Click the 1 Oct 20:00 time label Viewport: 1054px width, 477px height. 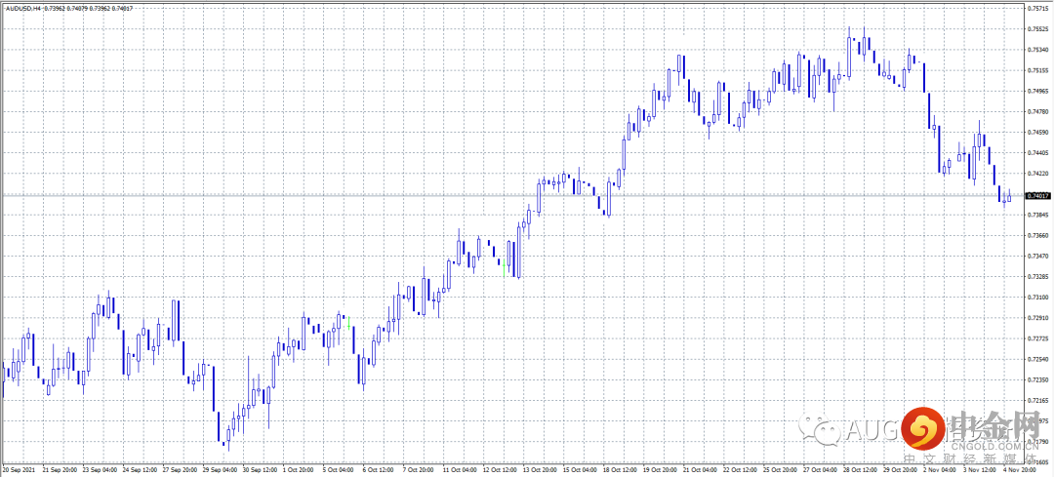point(297,469)
